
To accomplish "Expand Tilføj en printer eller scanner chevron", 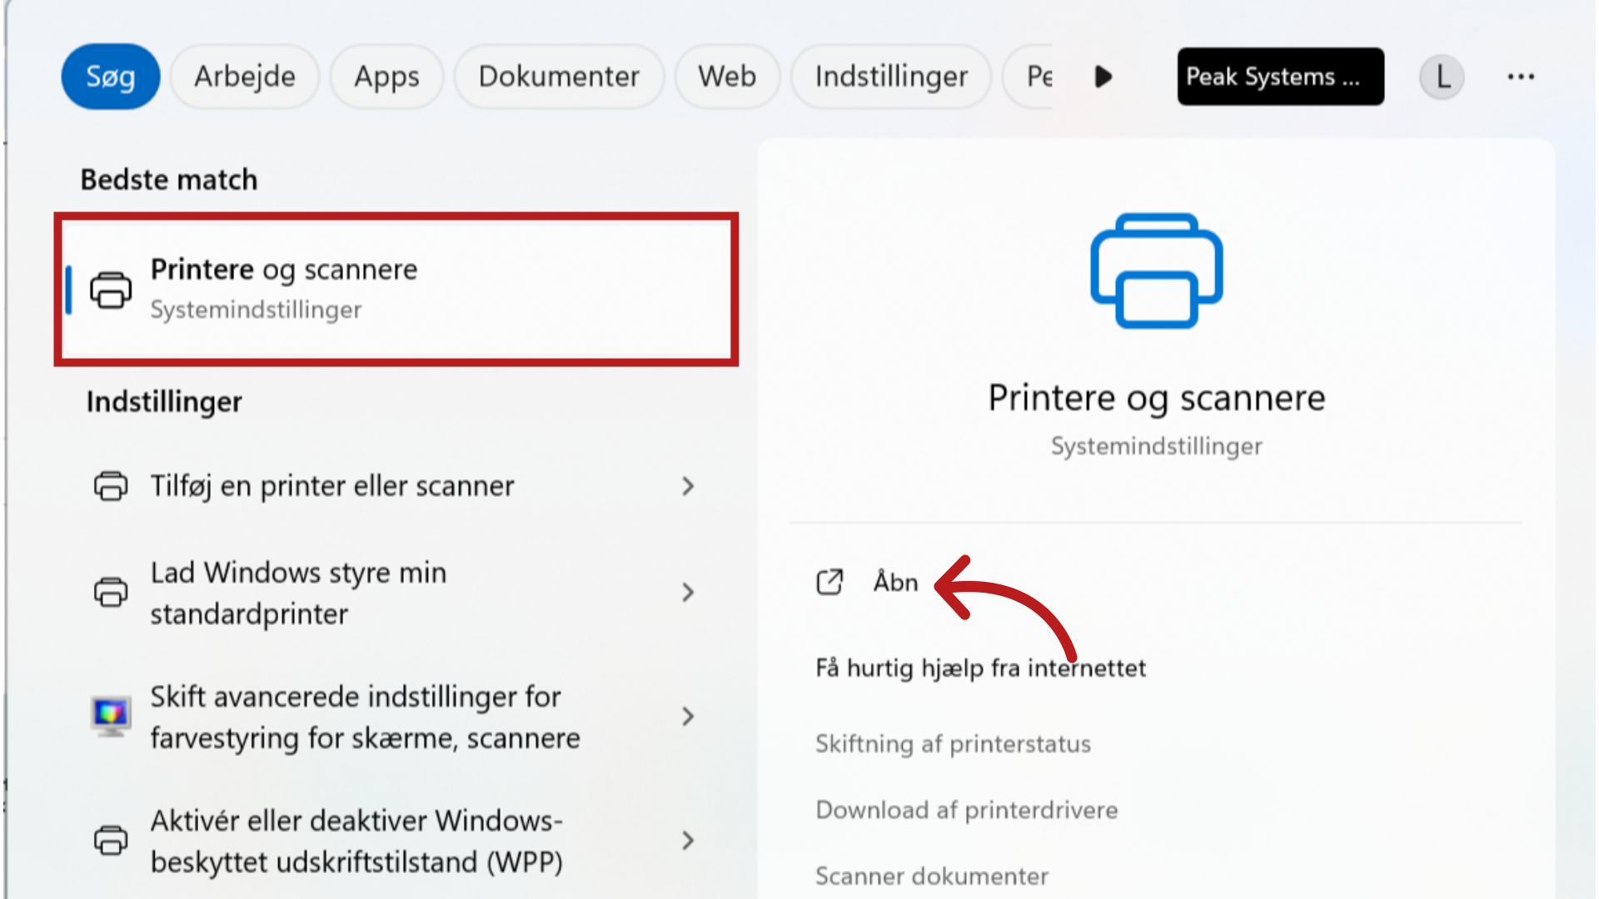I will tap(688, 486).
